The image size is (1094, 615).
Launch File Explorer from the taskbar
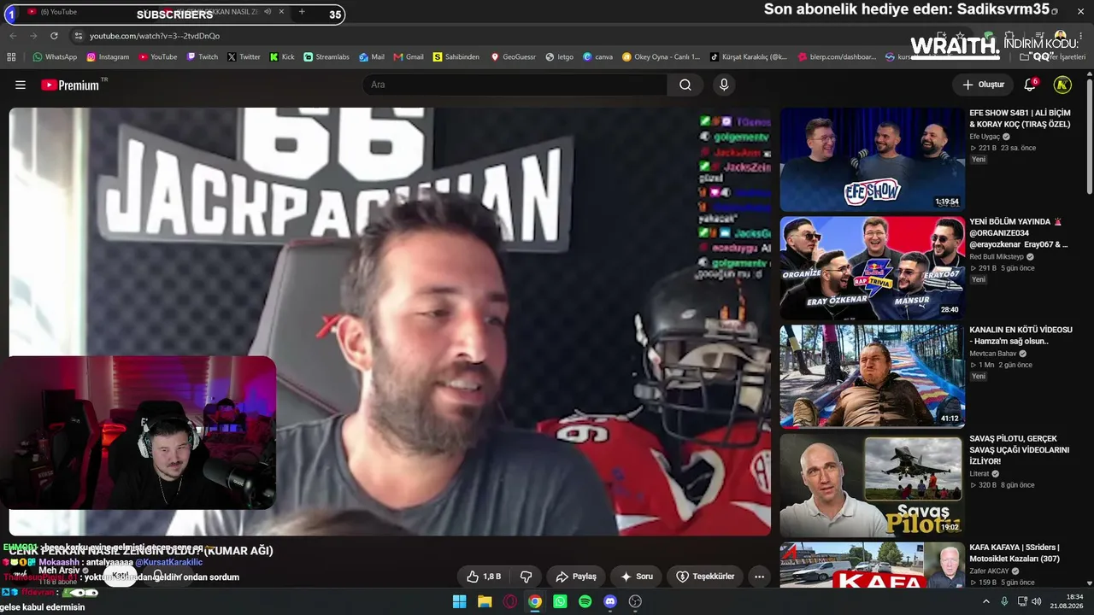(x=485, y=601)
